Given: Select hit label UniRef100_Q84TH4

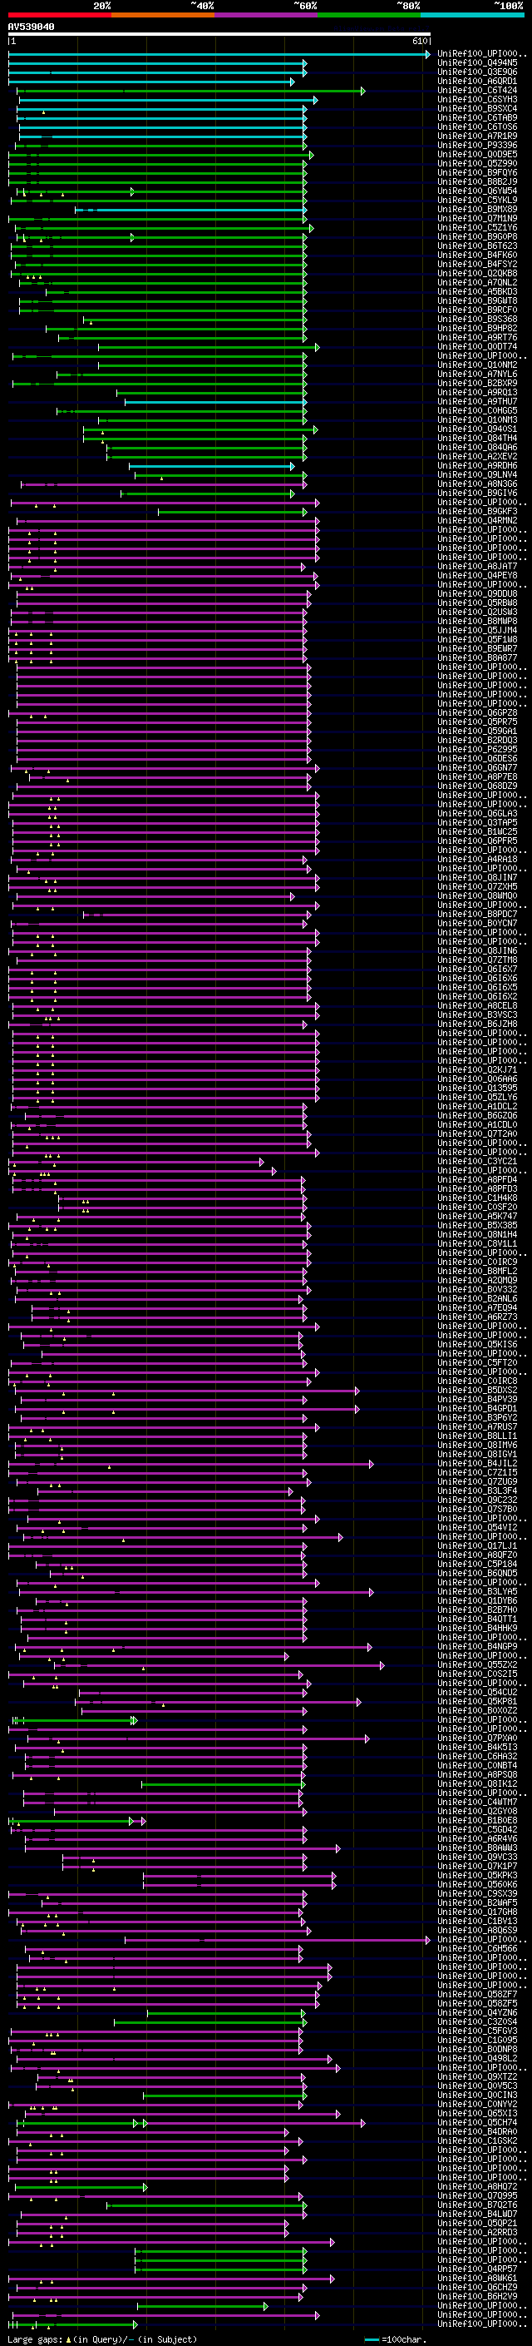Looking at the screenshot, I should 477,438.
